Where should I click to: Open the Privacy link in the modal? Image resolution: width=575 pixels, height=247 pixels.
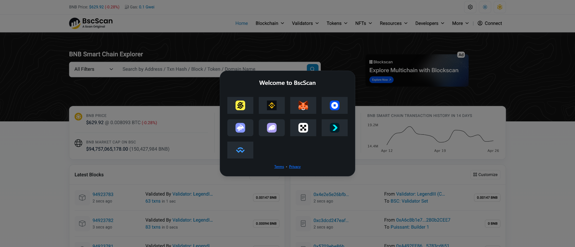[x=295, y=167]
